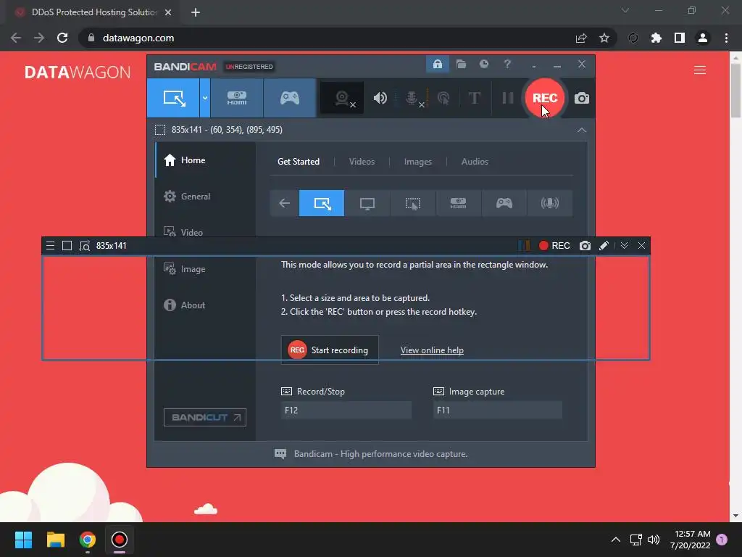Click the large red REC button
Screen dimensions: 742x557
point(545,98)
